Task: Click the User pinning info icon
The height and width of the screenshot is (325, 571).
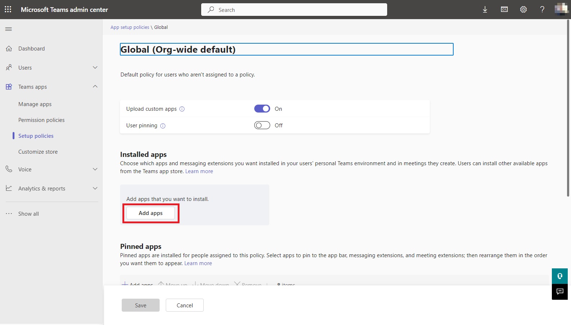Action: click(163, 126)
